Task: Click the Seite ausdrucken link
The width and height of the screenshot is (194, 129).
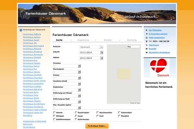Action: (157, 38)
